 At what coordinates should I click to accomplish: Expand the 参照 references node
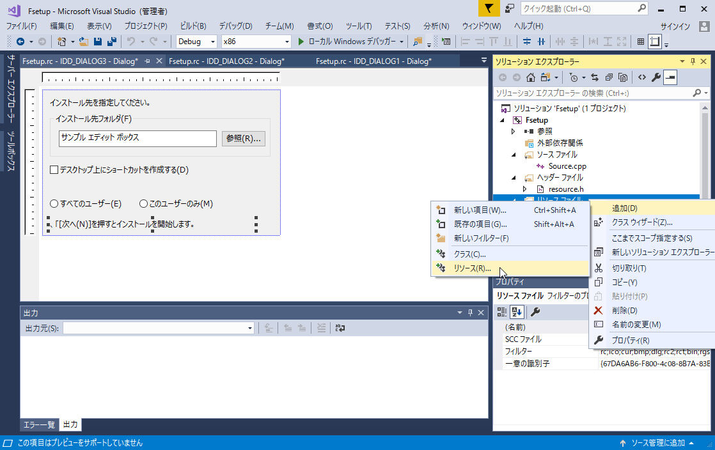tap(514, 132)
